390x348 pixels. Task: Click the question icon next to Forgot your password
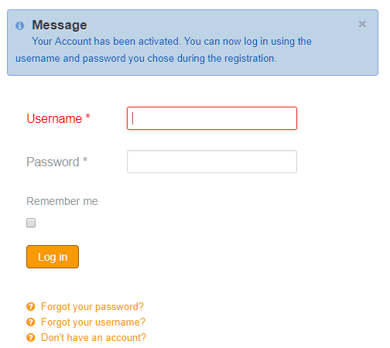point(31,306)
